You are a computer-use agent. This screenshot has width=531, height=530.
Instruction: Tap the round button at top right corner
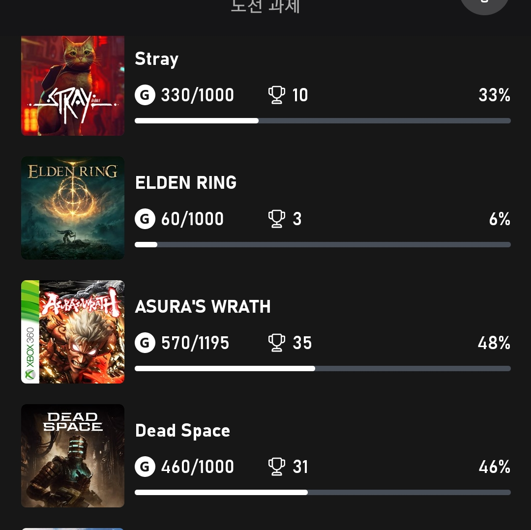click(485, 4)
